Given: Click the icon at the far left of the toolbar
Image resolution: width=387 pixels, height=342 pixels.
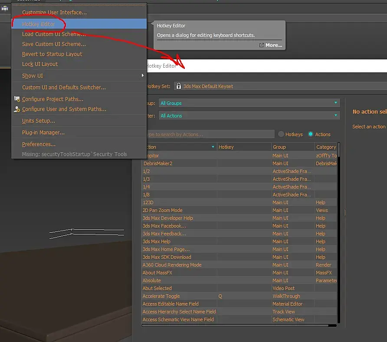Looking at the screenshot, I should point(5,8).
